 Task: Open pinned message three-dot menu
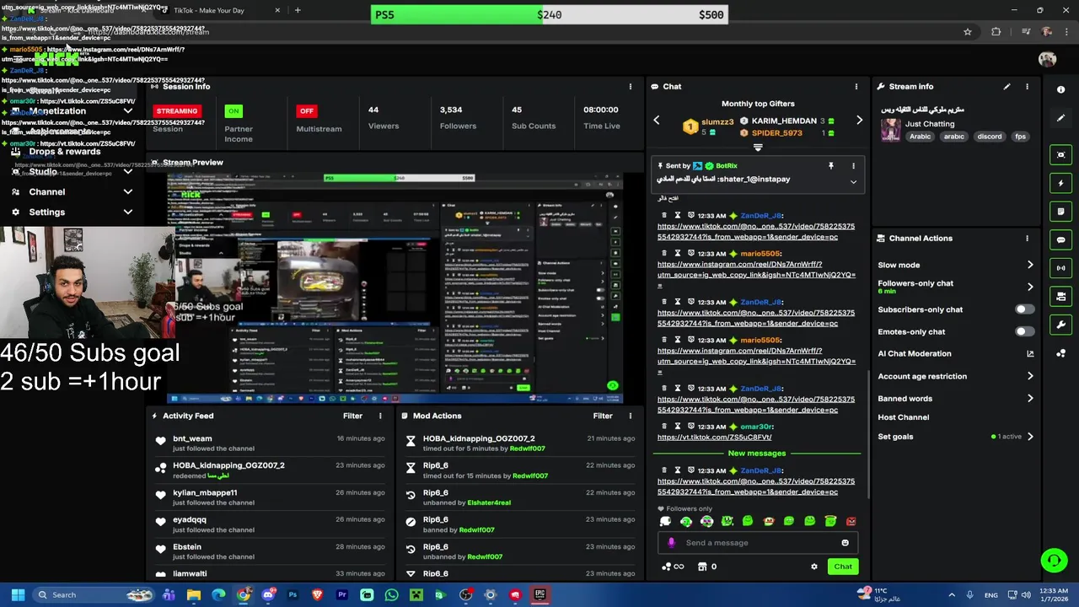pos(853,166)
